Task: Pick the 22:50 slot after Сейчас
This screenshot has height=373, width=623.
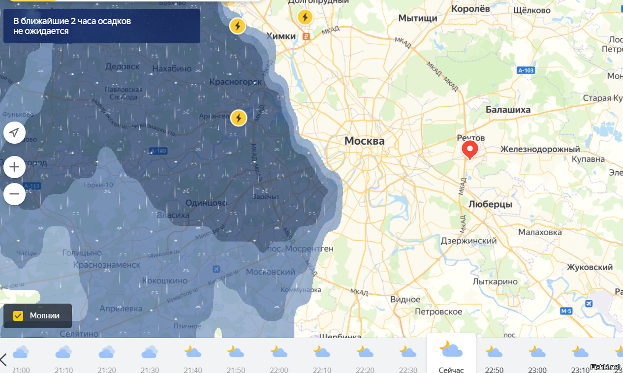Action: (494, 357)
